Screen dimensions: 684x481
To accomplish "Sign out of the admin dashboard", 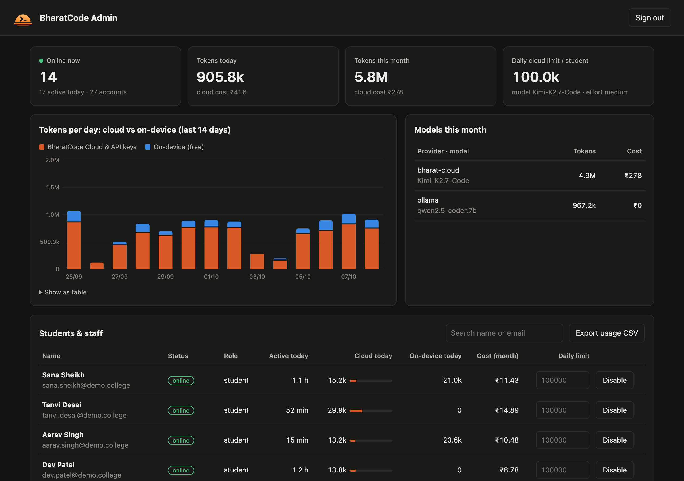I will (x=650, y=18).
